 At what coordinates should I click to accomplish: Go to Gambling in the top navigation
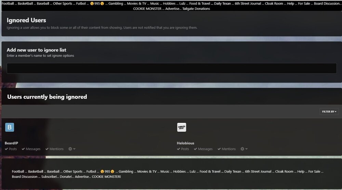coord(116,3)
